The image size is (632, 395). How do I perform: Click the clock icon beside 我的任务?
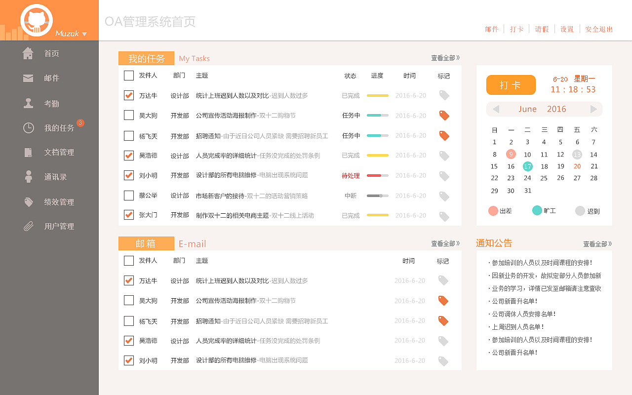coord(29,128)
